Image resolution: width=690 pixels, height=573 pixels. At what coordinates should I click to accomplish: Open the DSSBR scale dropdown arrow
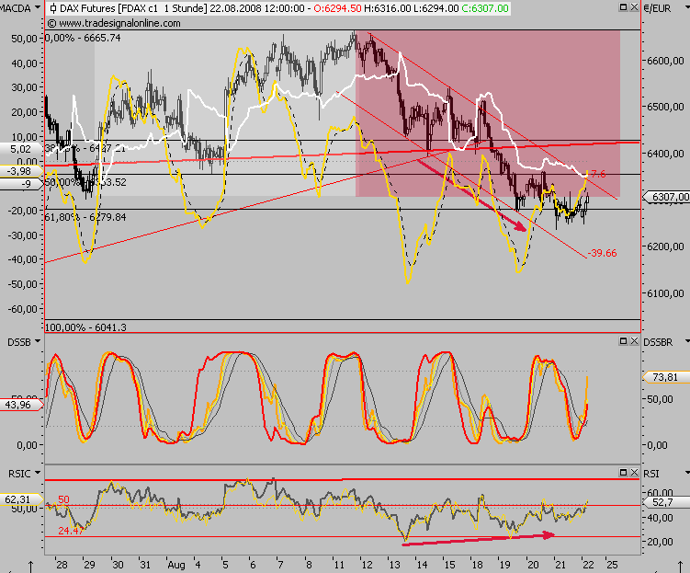click(687, 341)
